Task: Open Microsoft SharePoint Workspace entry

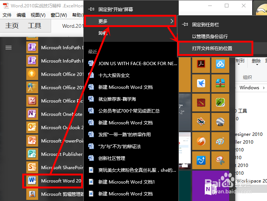Action: pos(55,167)
